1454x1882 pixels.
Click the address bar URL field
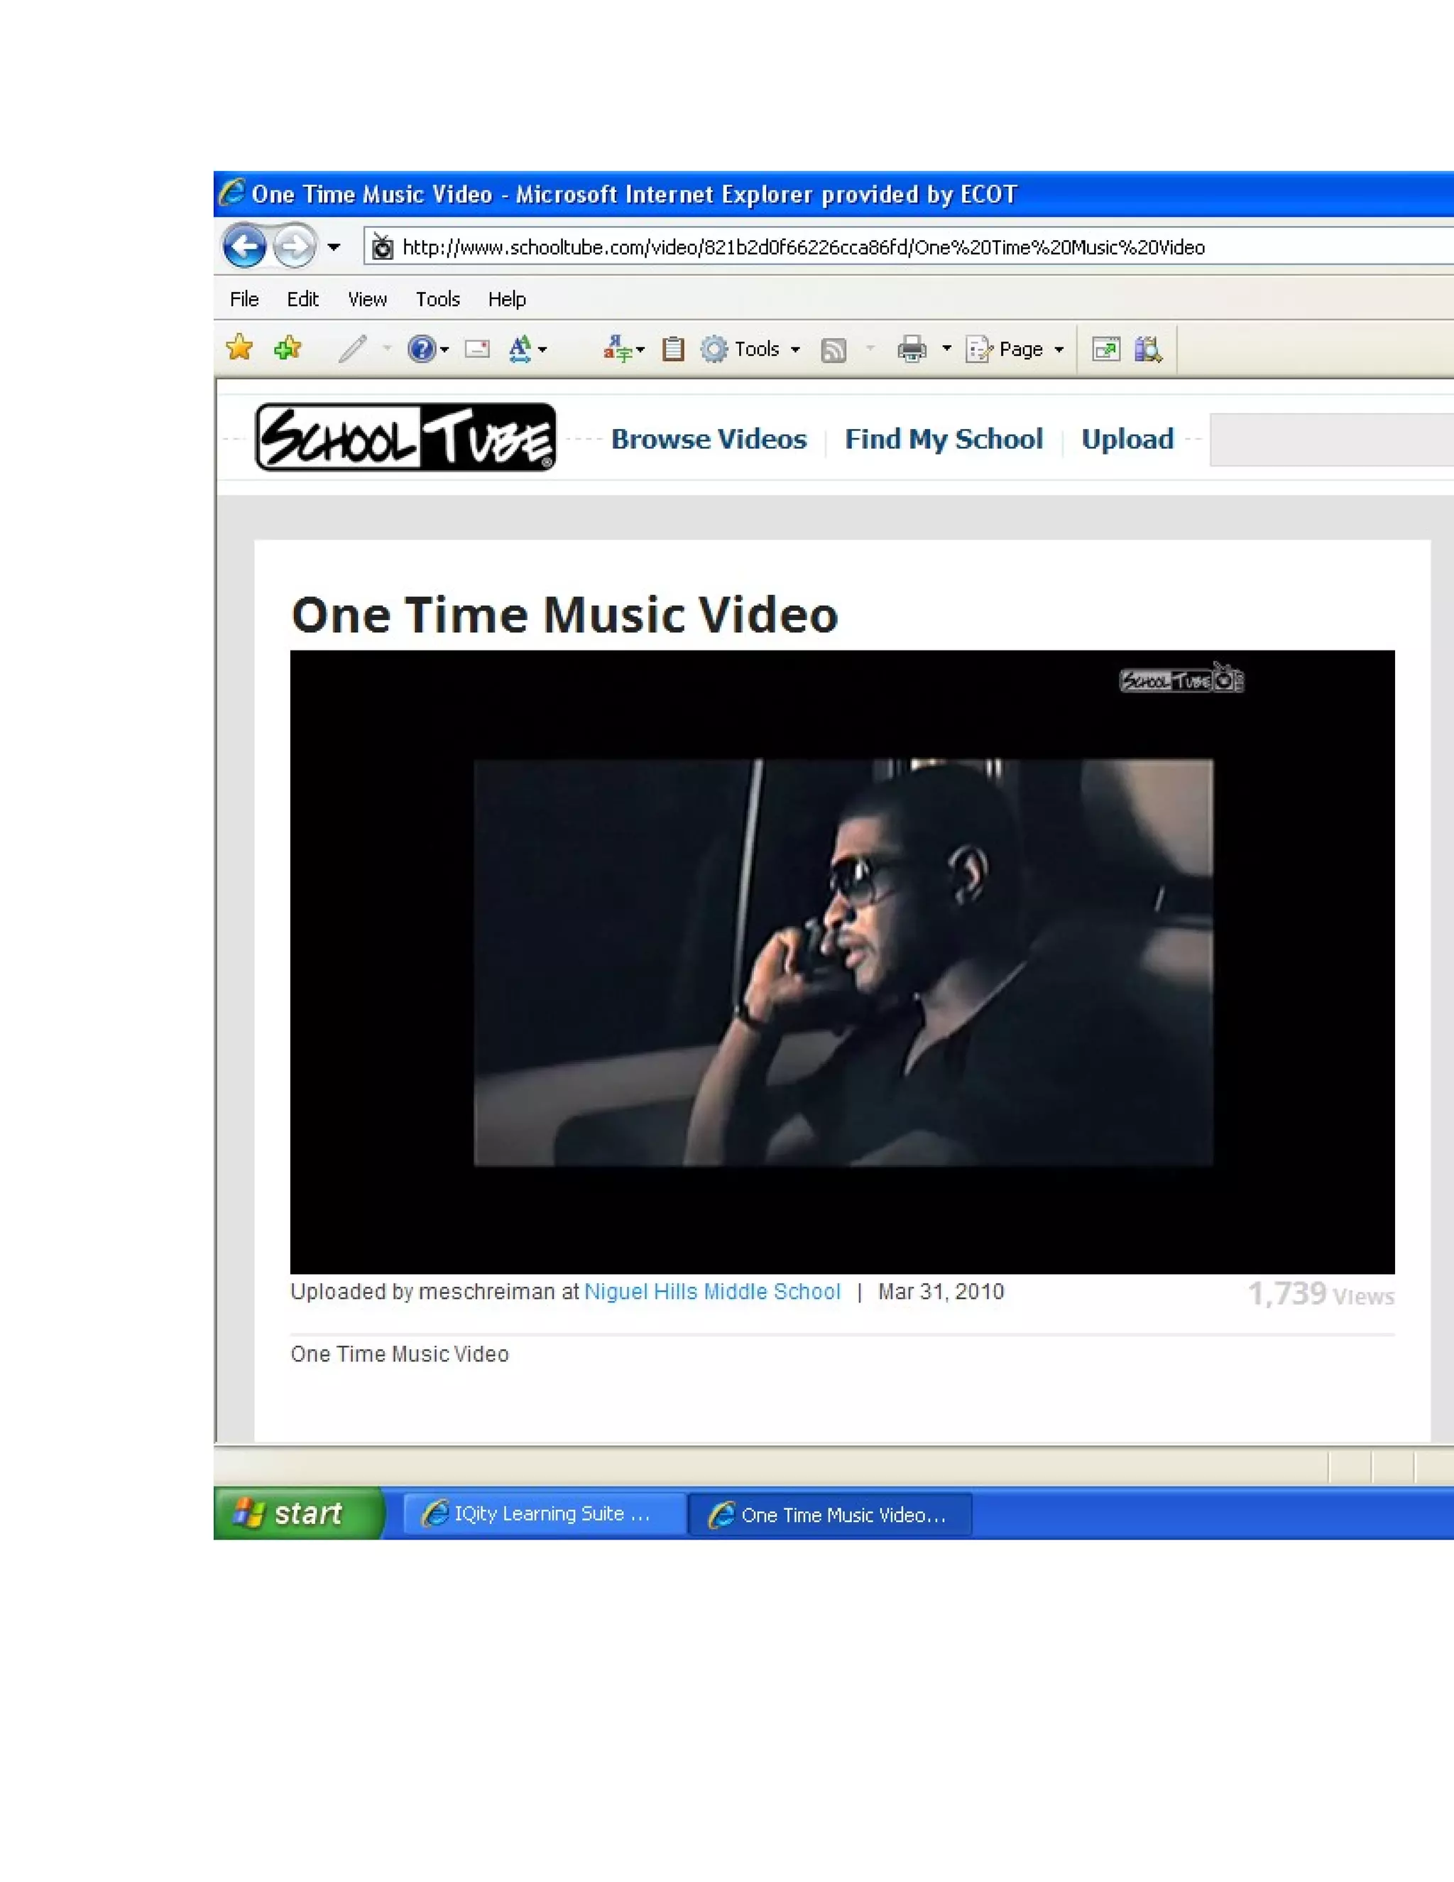803,247
